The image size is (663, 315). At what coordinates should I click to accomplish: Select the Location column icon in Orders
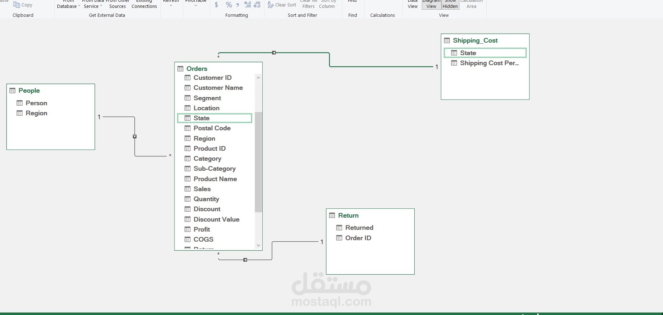coord(187,108)
